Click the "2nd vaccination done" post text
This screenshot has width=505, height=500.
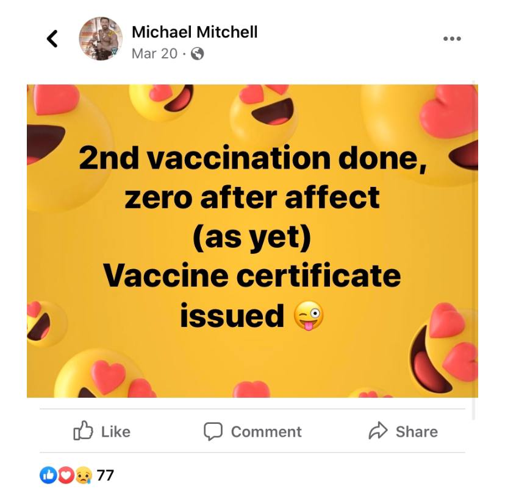252,158
